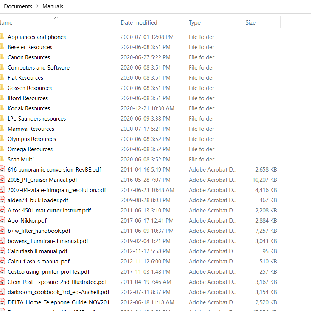Click the folder icon for Computers and Software

click(x=2, y=67)
